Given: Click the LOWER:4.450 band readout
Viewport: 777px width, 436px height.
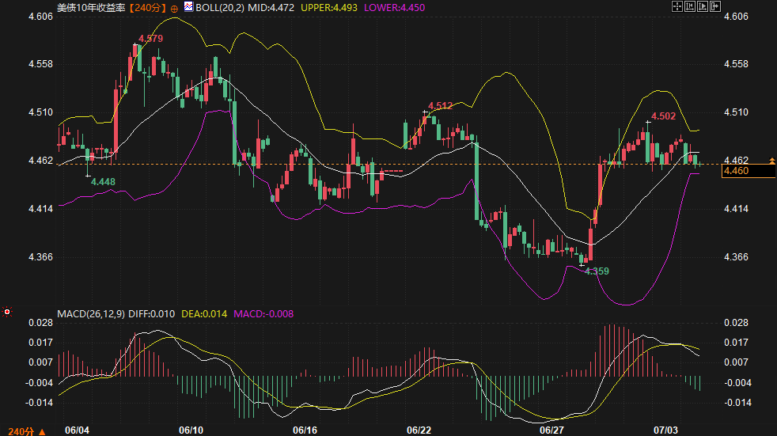Looking at the screenshot, I should [395, 7].
